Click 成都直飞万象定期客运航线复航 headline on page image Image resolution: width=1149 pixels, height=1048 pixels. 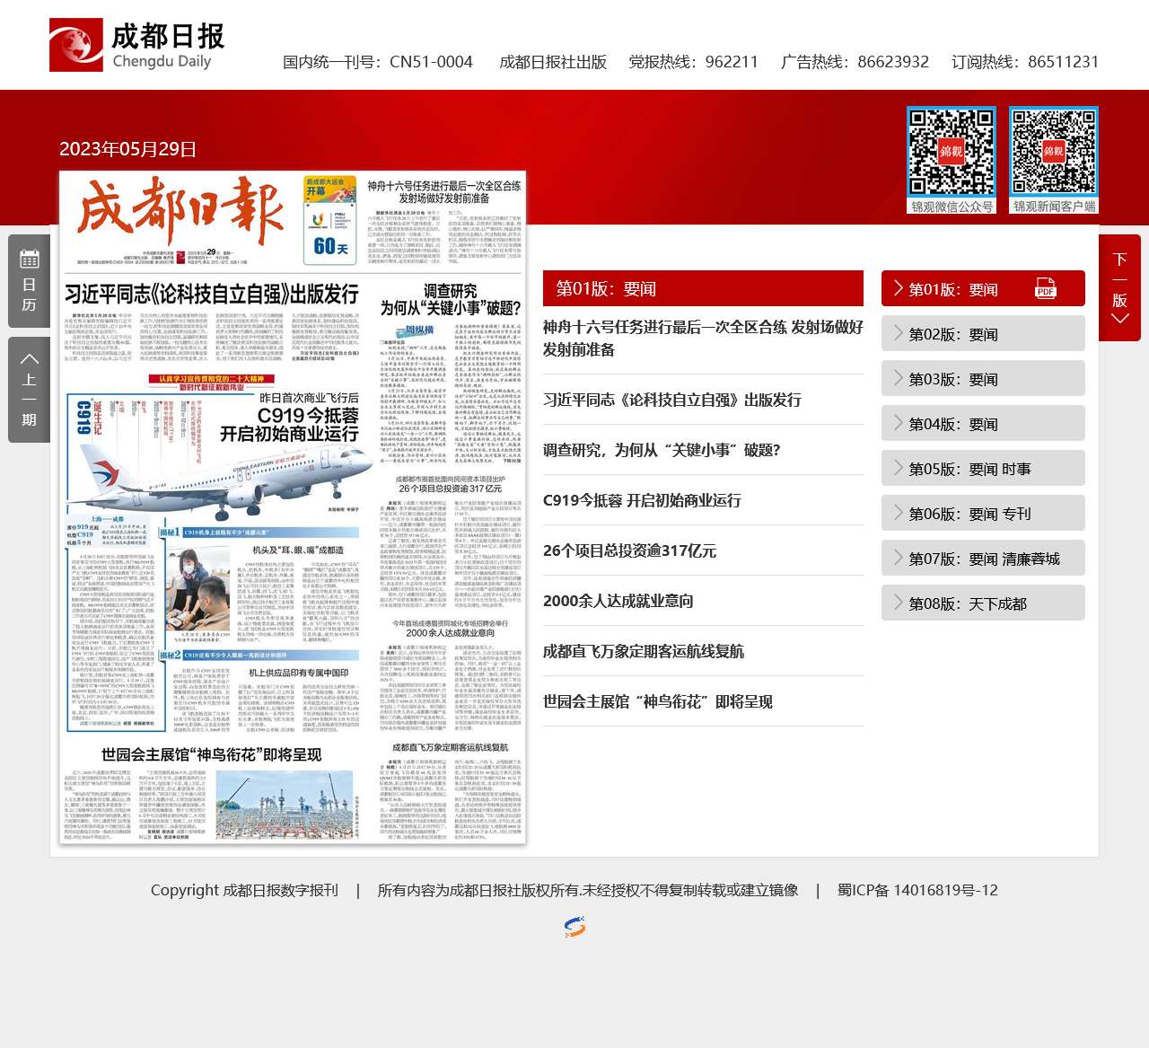tap(450, 747)
